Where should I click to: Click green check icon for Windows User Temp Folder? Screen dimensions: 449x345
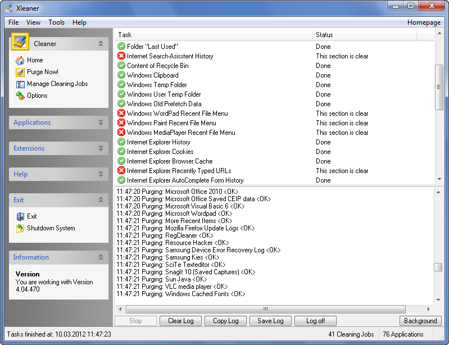coord(121,94)
